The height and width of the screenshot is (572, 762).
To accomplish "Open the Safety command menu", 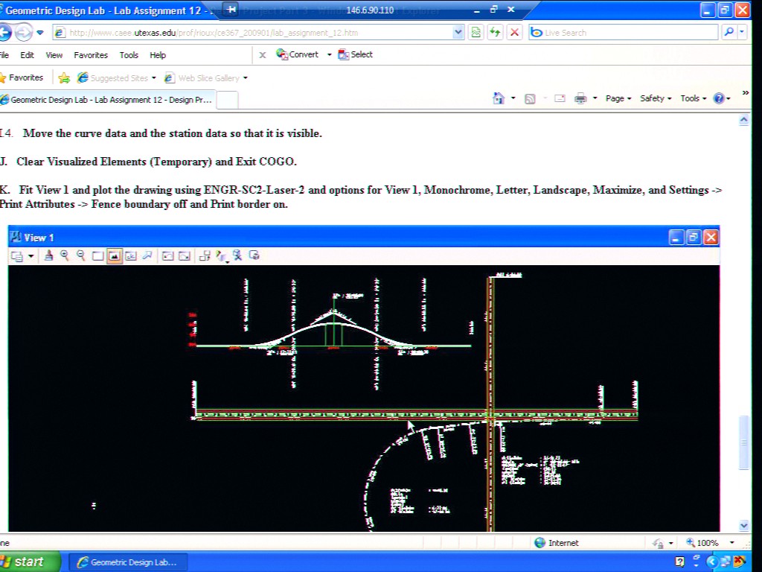I will click(656, 98).
